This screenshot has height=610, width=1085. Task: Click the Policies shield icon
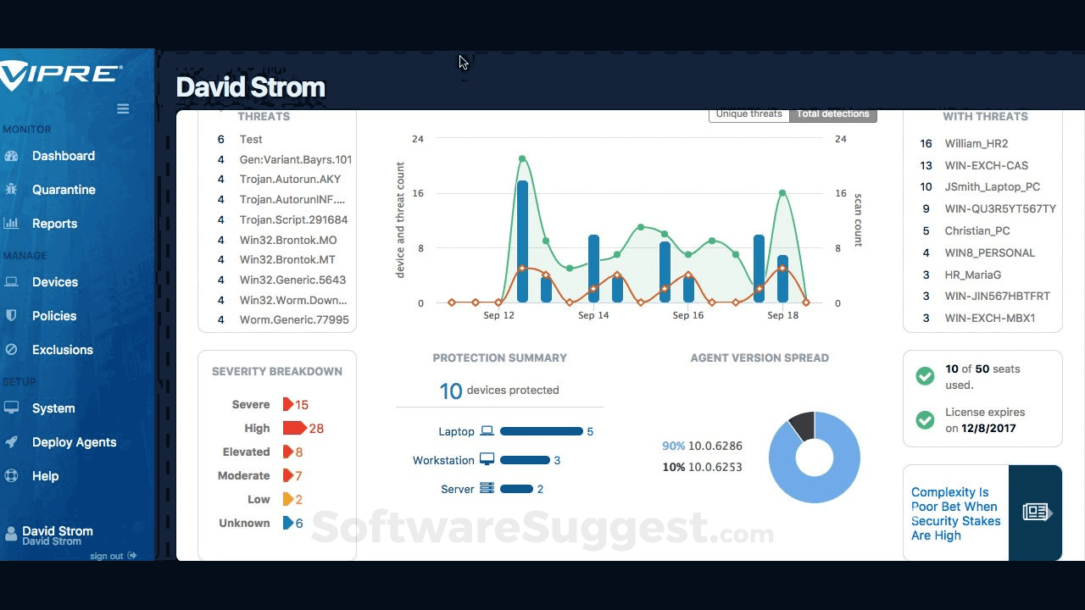click(x=11, y=315)
